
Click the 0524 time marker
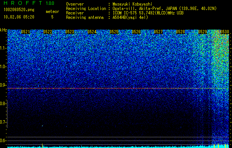[x=92, y=32]
